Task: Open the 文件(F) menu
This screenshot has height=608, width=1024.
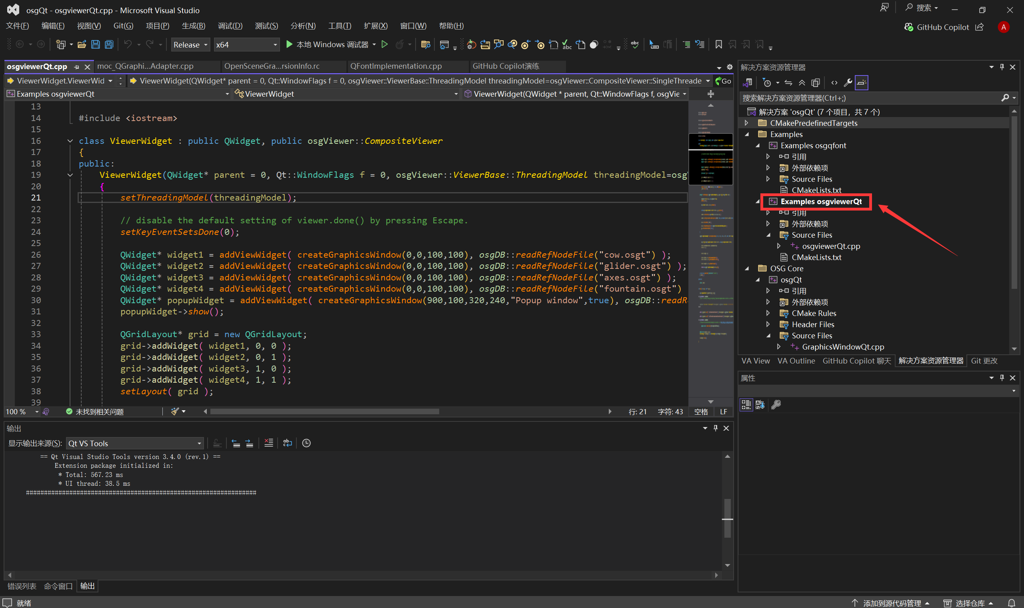Action: [x=18, y=26]
